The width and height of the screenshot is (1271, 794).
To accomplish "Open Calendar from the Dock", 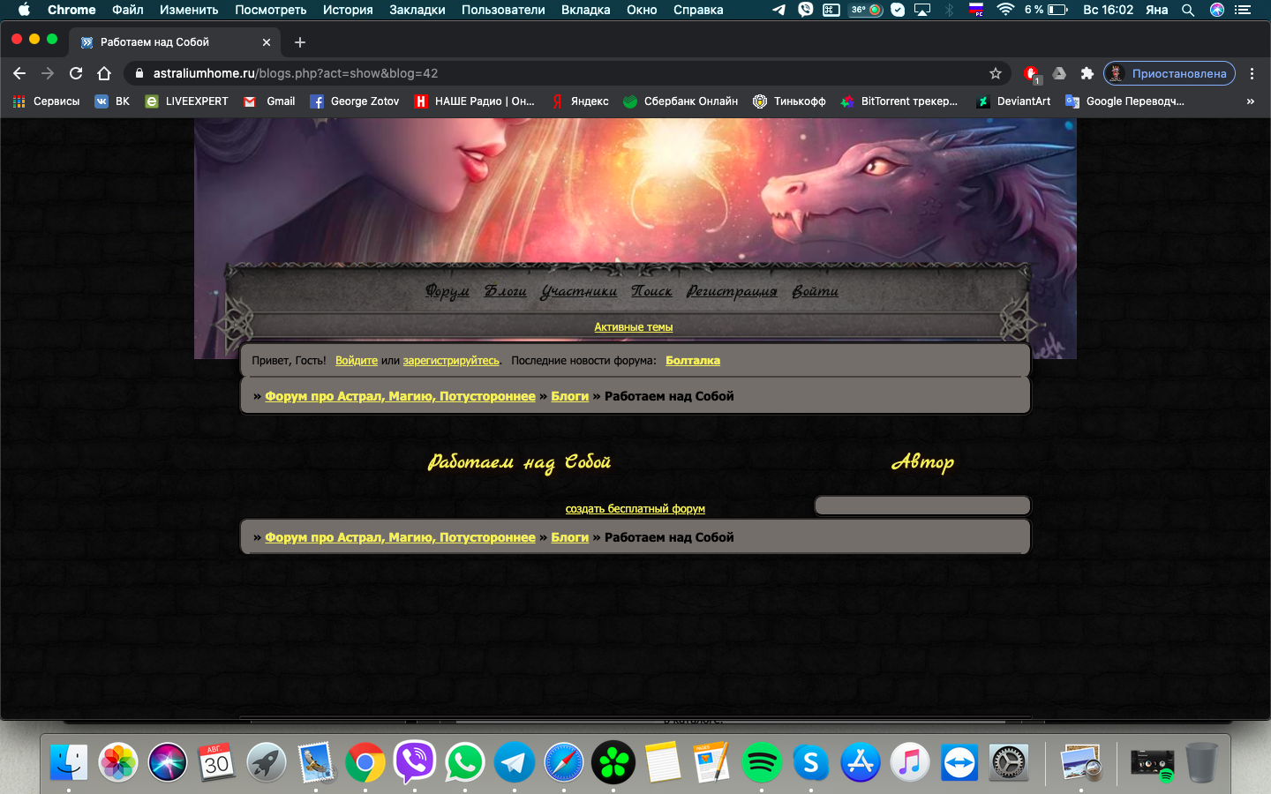I will (217, 763).
